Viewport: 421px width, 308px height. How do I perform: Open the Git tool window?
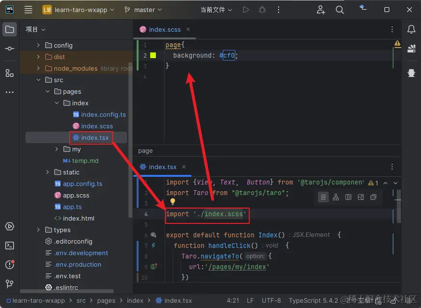tap(10, 283)
